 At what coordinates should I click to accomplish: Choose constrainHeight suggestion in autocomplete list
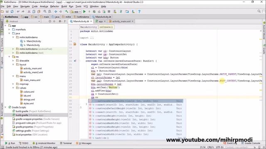[136, 116]
